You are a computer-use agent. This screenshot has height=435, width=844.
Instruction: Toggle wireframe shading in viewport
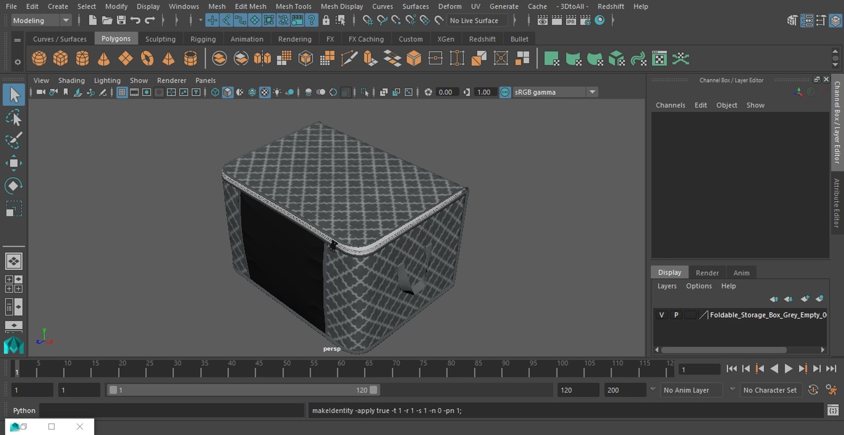[x=215, y=92]
